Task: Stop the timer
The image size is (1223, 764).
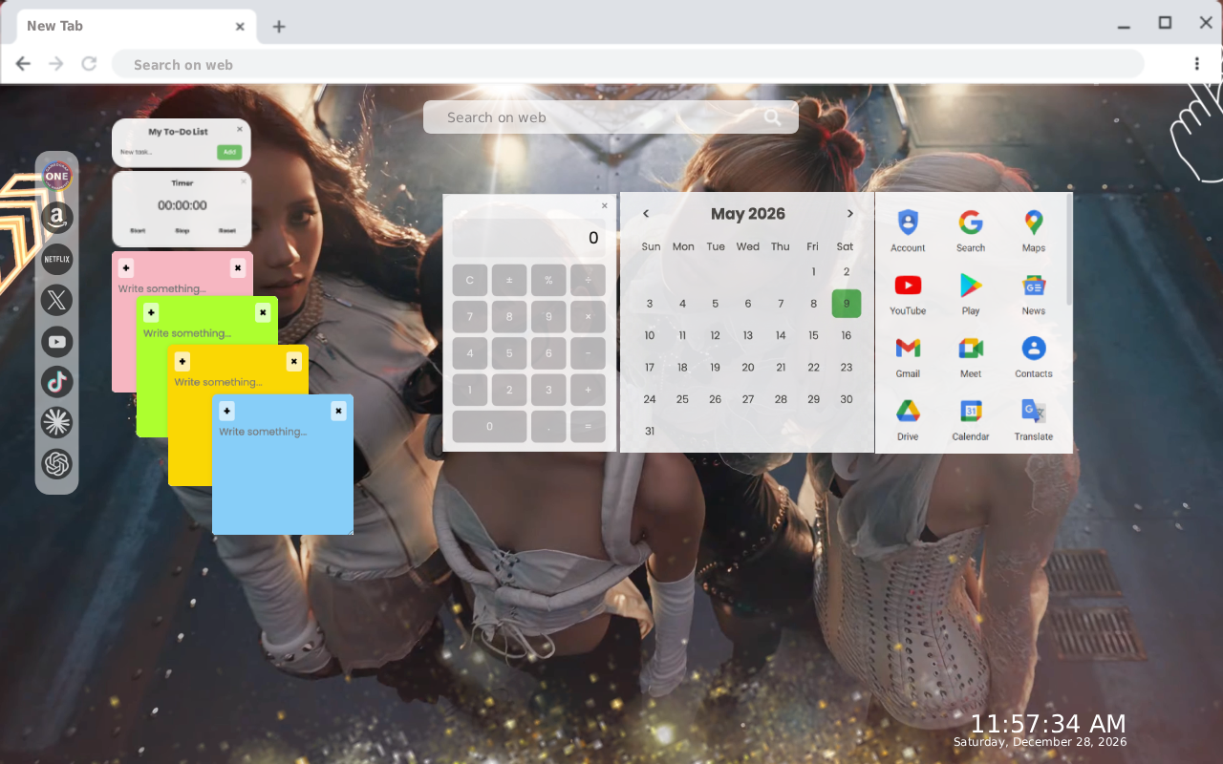Action: [182, 230]
